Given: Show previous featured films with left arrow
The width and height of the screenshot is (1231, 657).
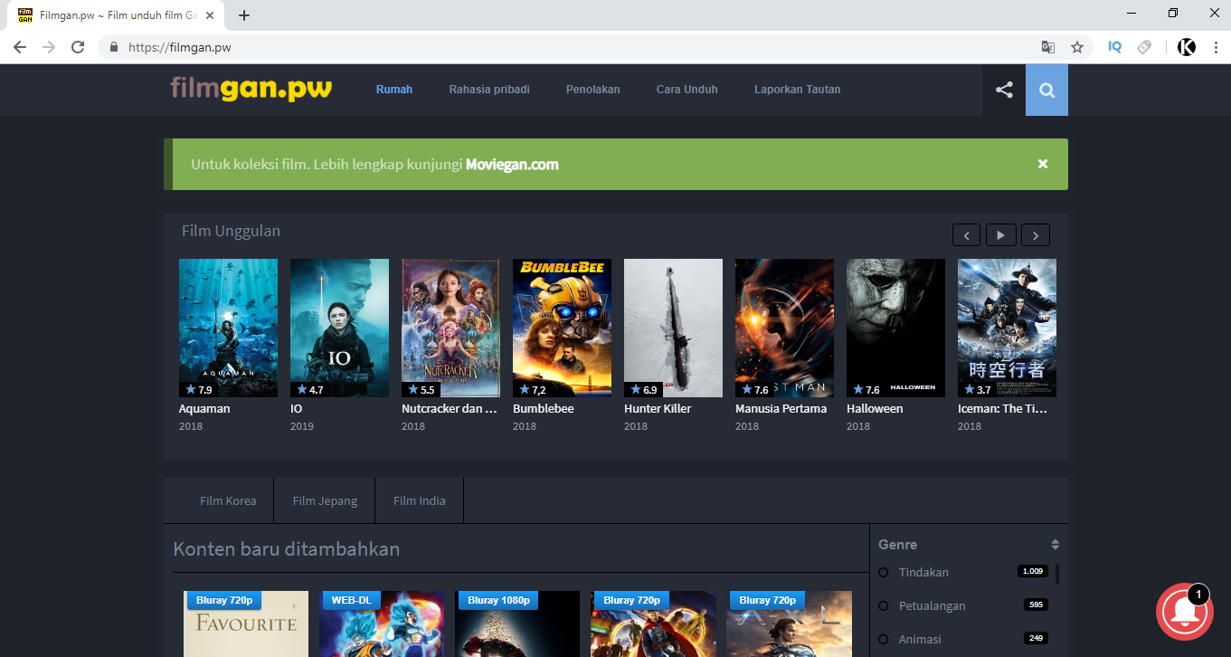Looking at the screenshot, I should [965, 234].
